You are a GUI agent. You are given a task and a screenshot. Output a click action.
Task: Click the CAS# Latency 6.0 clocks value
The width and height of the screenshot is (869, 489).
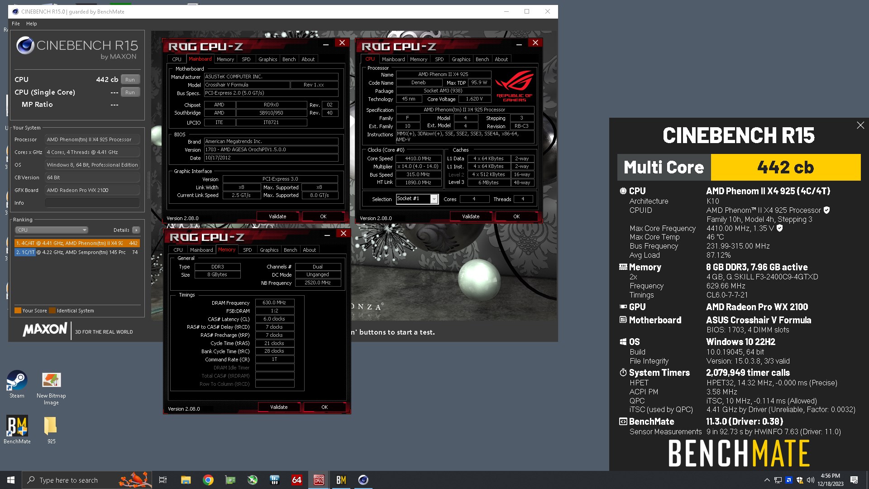[275, 319]
